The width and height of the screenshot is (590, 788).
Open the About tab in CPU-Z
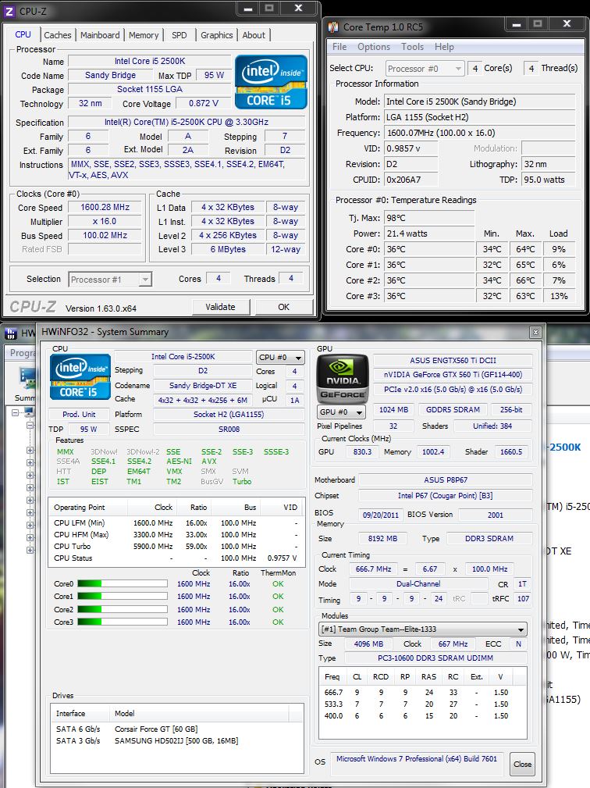coord(254,35)
